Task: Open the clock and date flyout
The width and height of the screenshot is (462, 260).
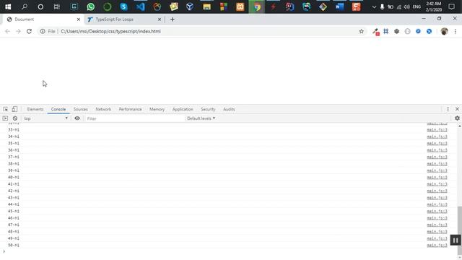Action: (433, 6)
